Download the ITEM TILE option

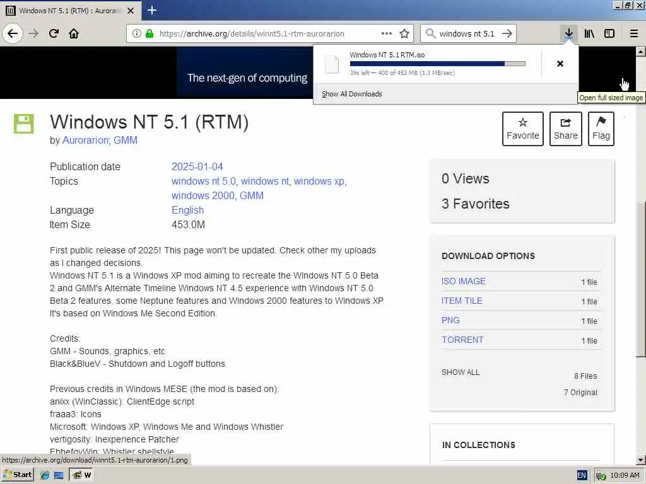point(462,301)
